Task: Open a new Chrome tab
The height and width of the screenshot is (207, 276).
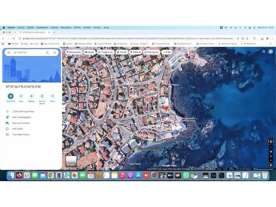Action: click(54, 32)
